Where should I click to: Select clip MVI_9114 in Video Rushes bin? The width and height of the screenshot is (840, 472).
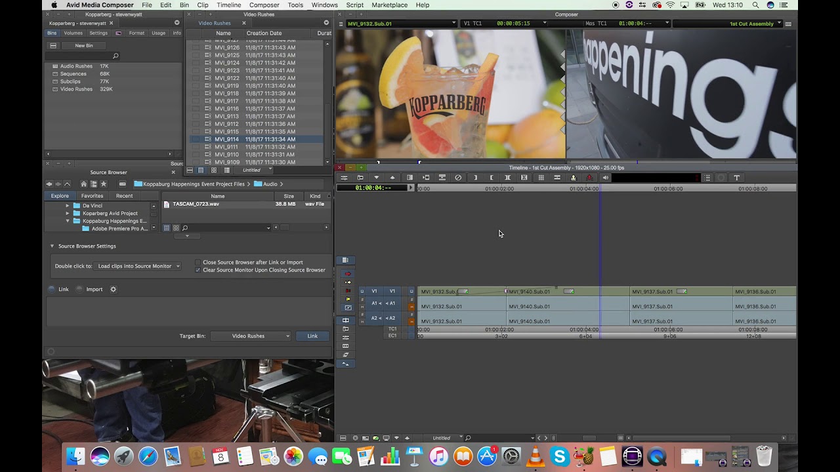point(256,139)
